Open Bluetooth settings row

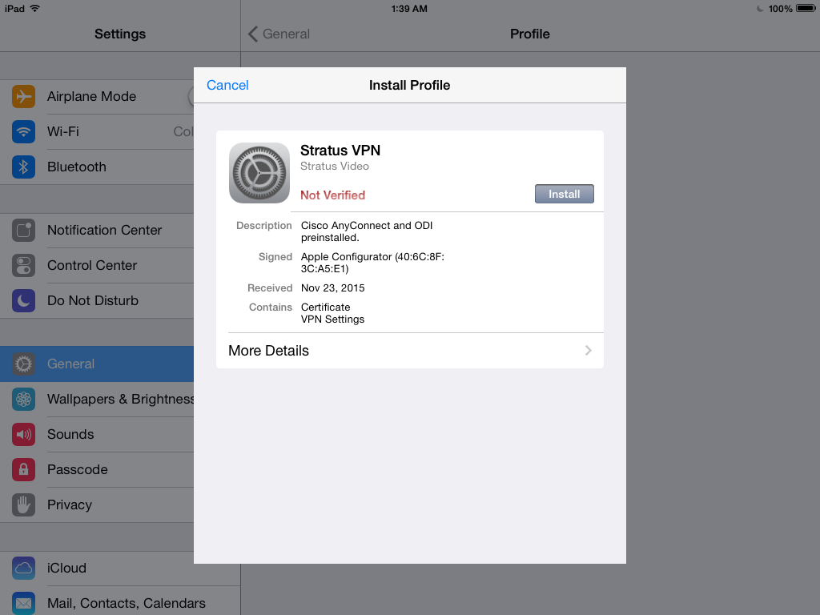[x=97, y=167]
